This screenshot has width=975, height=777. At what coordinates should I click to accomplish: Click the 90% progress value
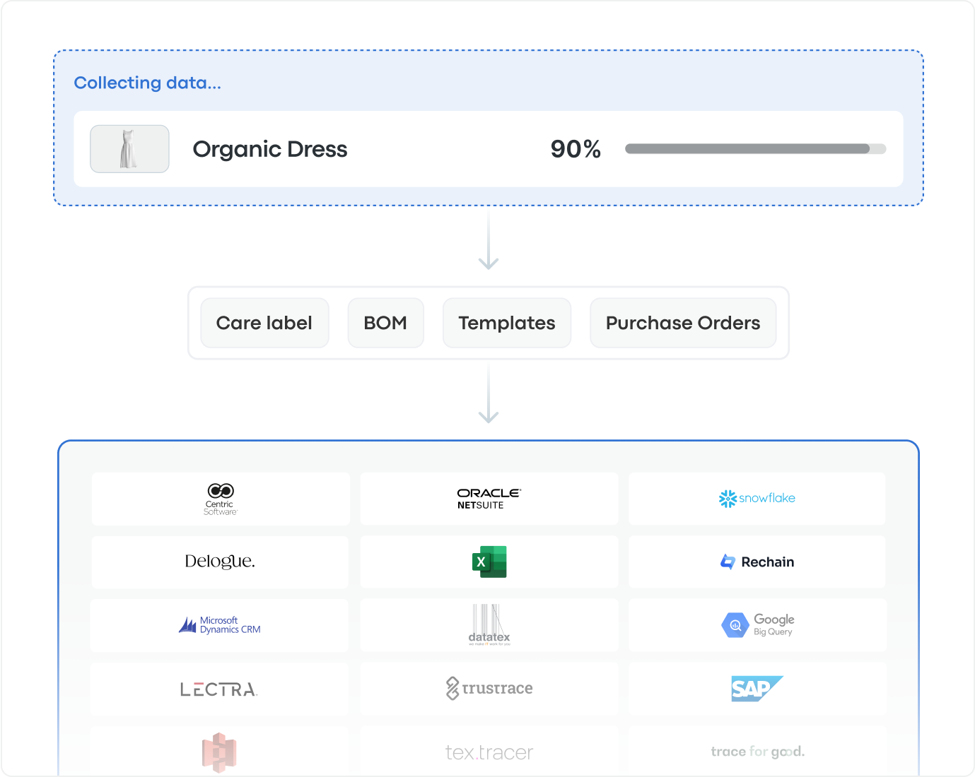(576, 149)
